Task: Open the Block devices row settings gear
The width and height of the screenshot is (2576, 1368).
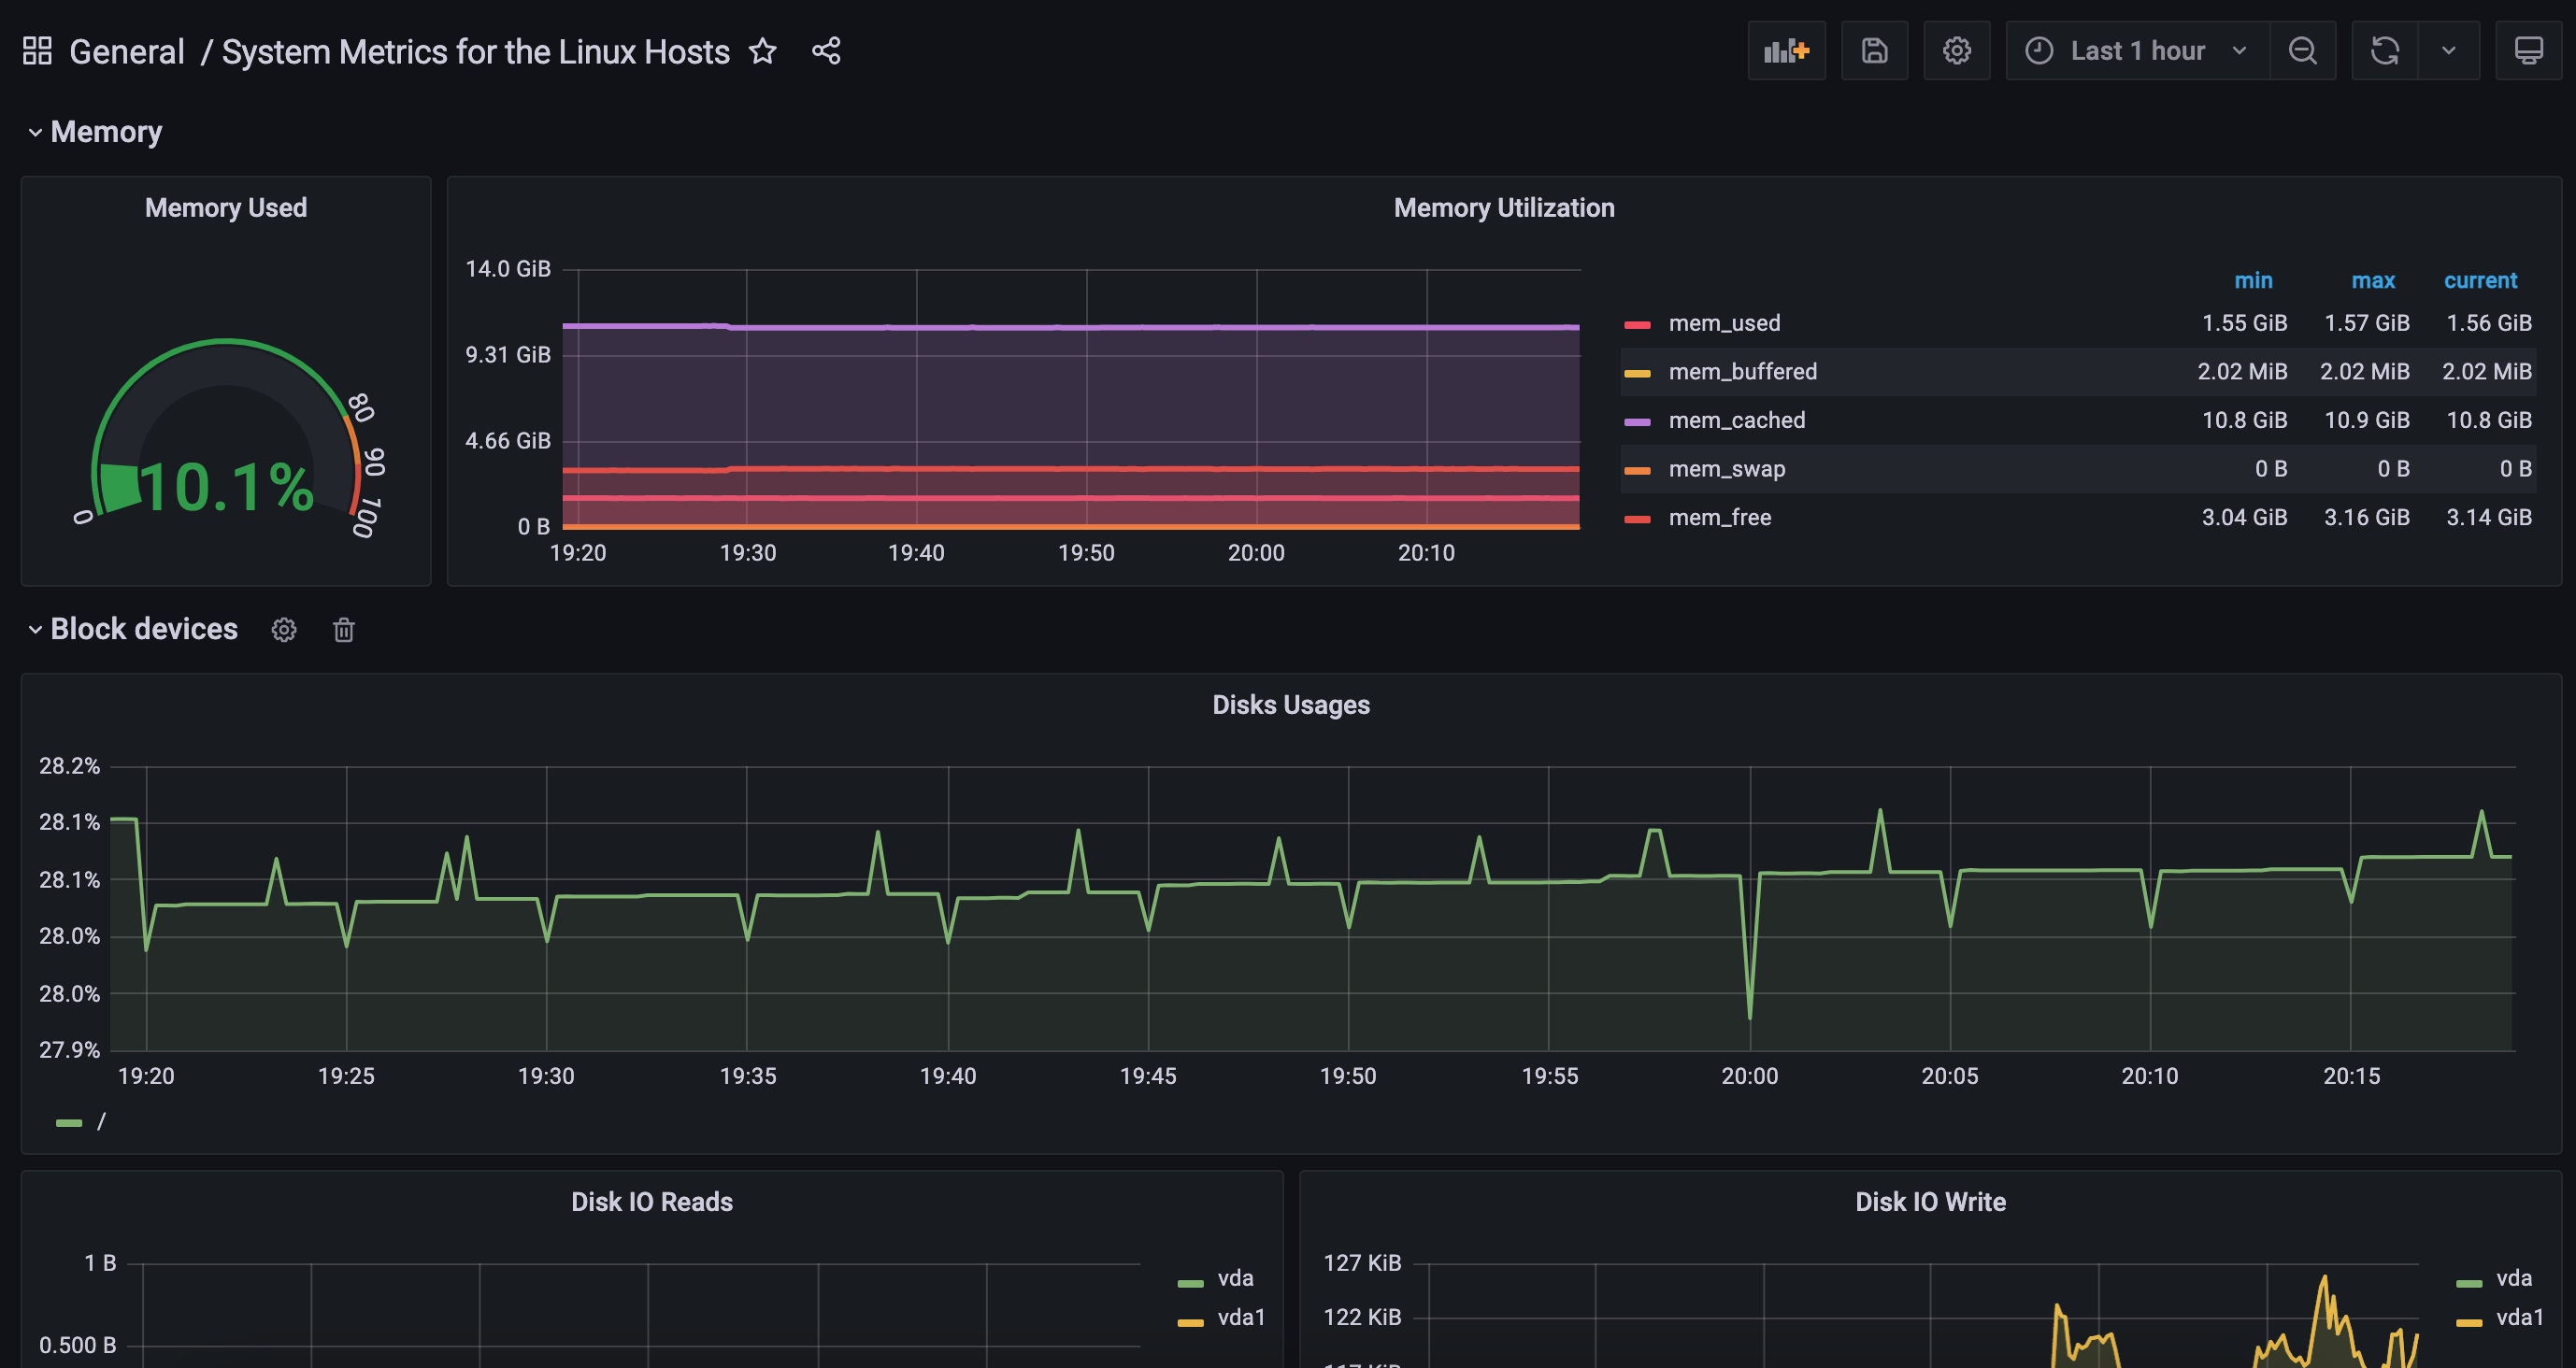Action: [x=284, y=630]
